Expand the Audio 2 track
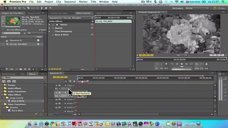The image size is (228, 128). pos(65,100)
